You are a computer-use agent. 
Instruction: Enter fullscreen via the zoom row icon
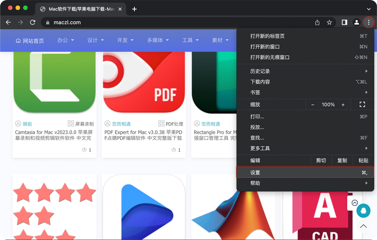tap(362, 104)
